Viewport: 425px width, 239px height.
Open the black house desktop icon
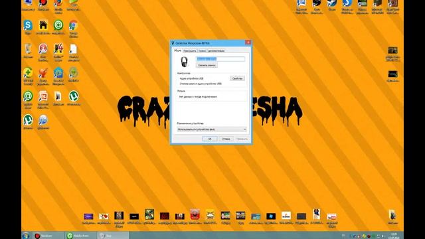click(x=43, y=25)
